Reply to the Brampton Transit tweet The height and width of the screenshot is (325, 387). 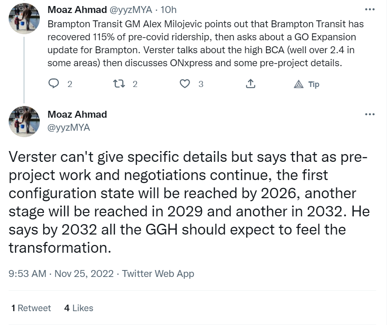tap(54, 84)
